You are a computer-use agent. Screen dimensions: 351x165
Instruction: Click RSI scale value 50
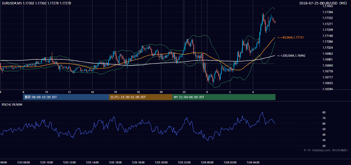[x=324, y=129]
